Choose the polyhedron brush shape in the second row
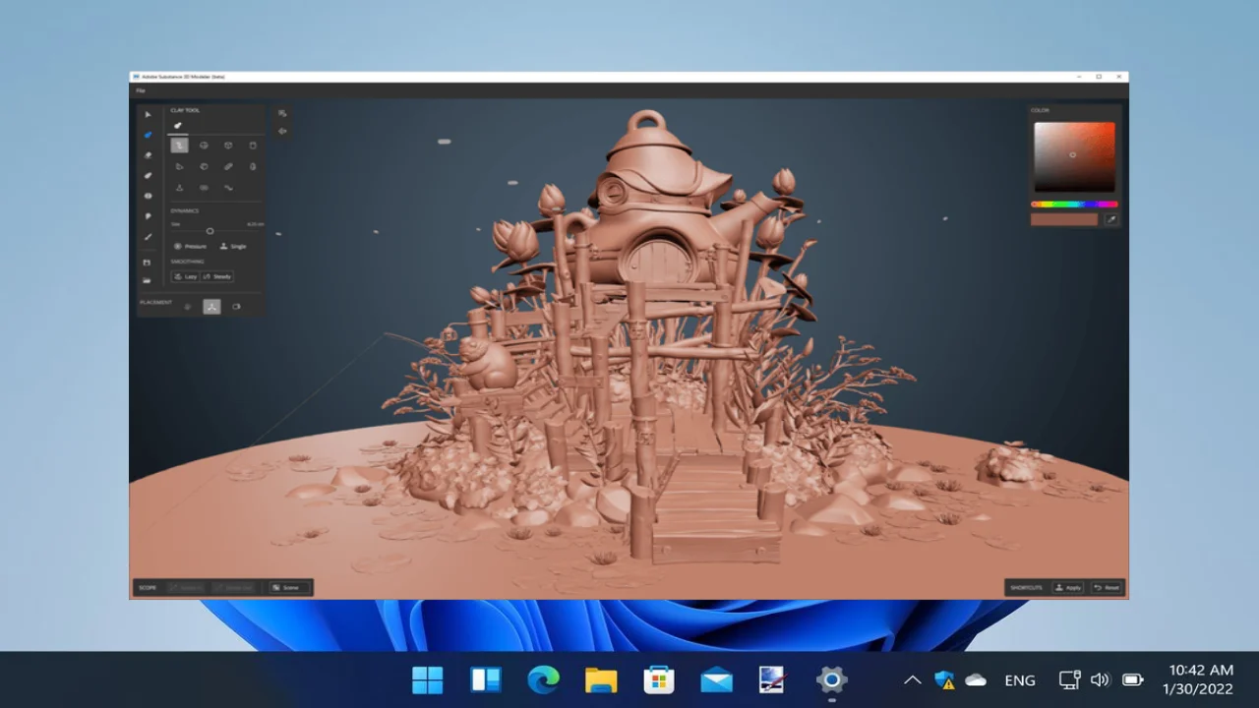This screenshot has width=1259, height=708. 204,166
